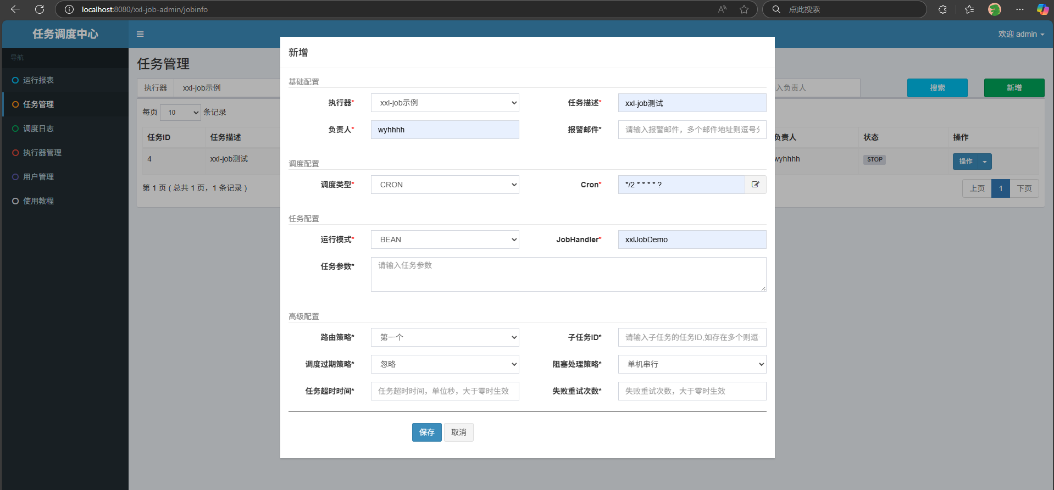Open 用户管理 in sidebar
The height and width of the screenshot is (490, 1054).
(65, 177)
